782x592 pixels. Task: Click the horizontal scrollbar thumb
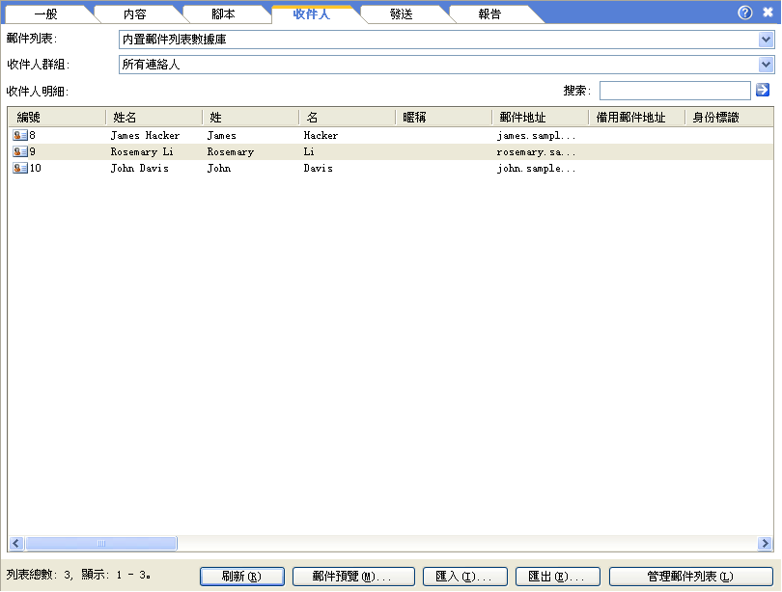(100, 544)
